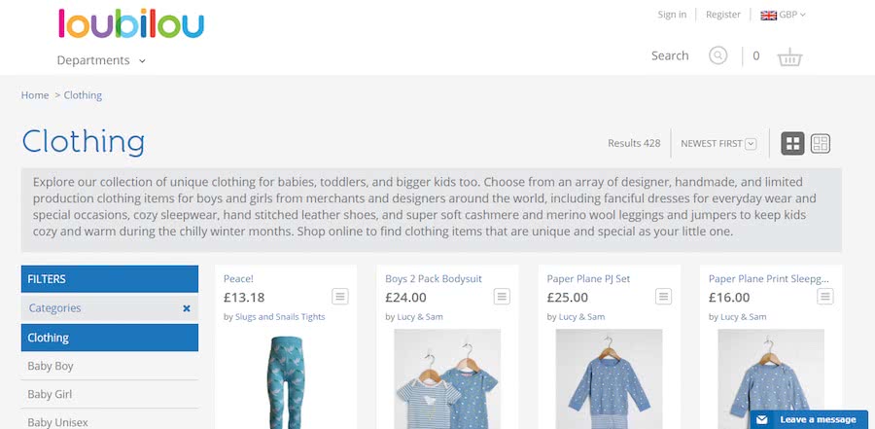The height and width of the screenshot is (429, 875).
Task: Select the Baby Boy category
Action: 109,367
